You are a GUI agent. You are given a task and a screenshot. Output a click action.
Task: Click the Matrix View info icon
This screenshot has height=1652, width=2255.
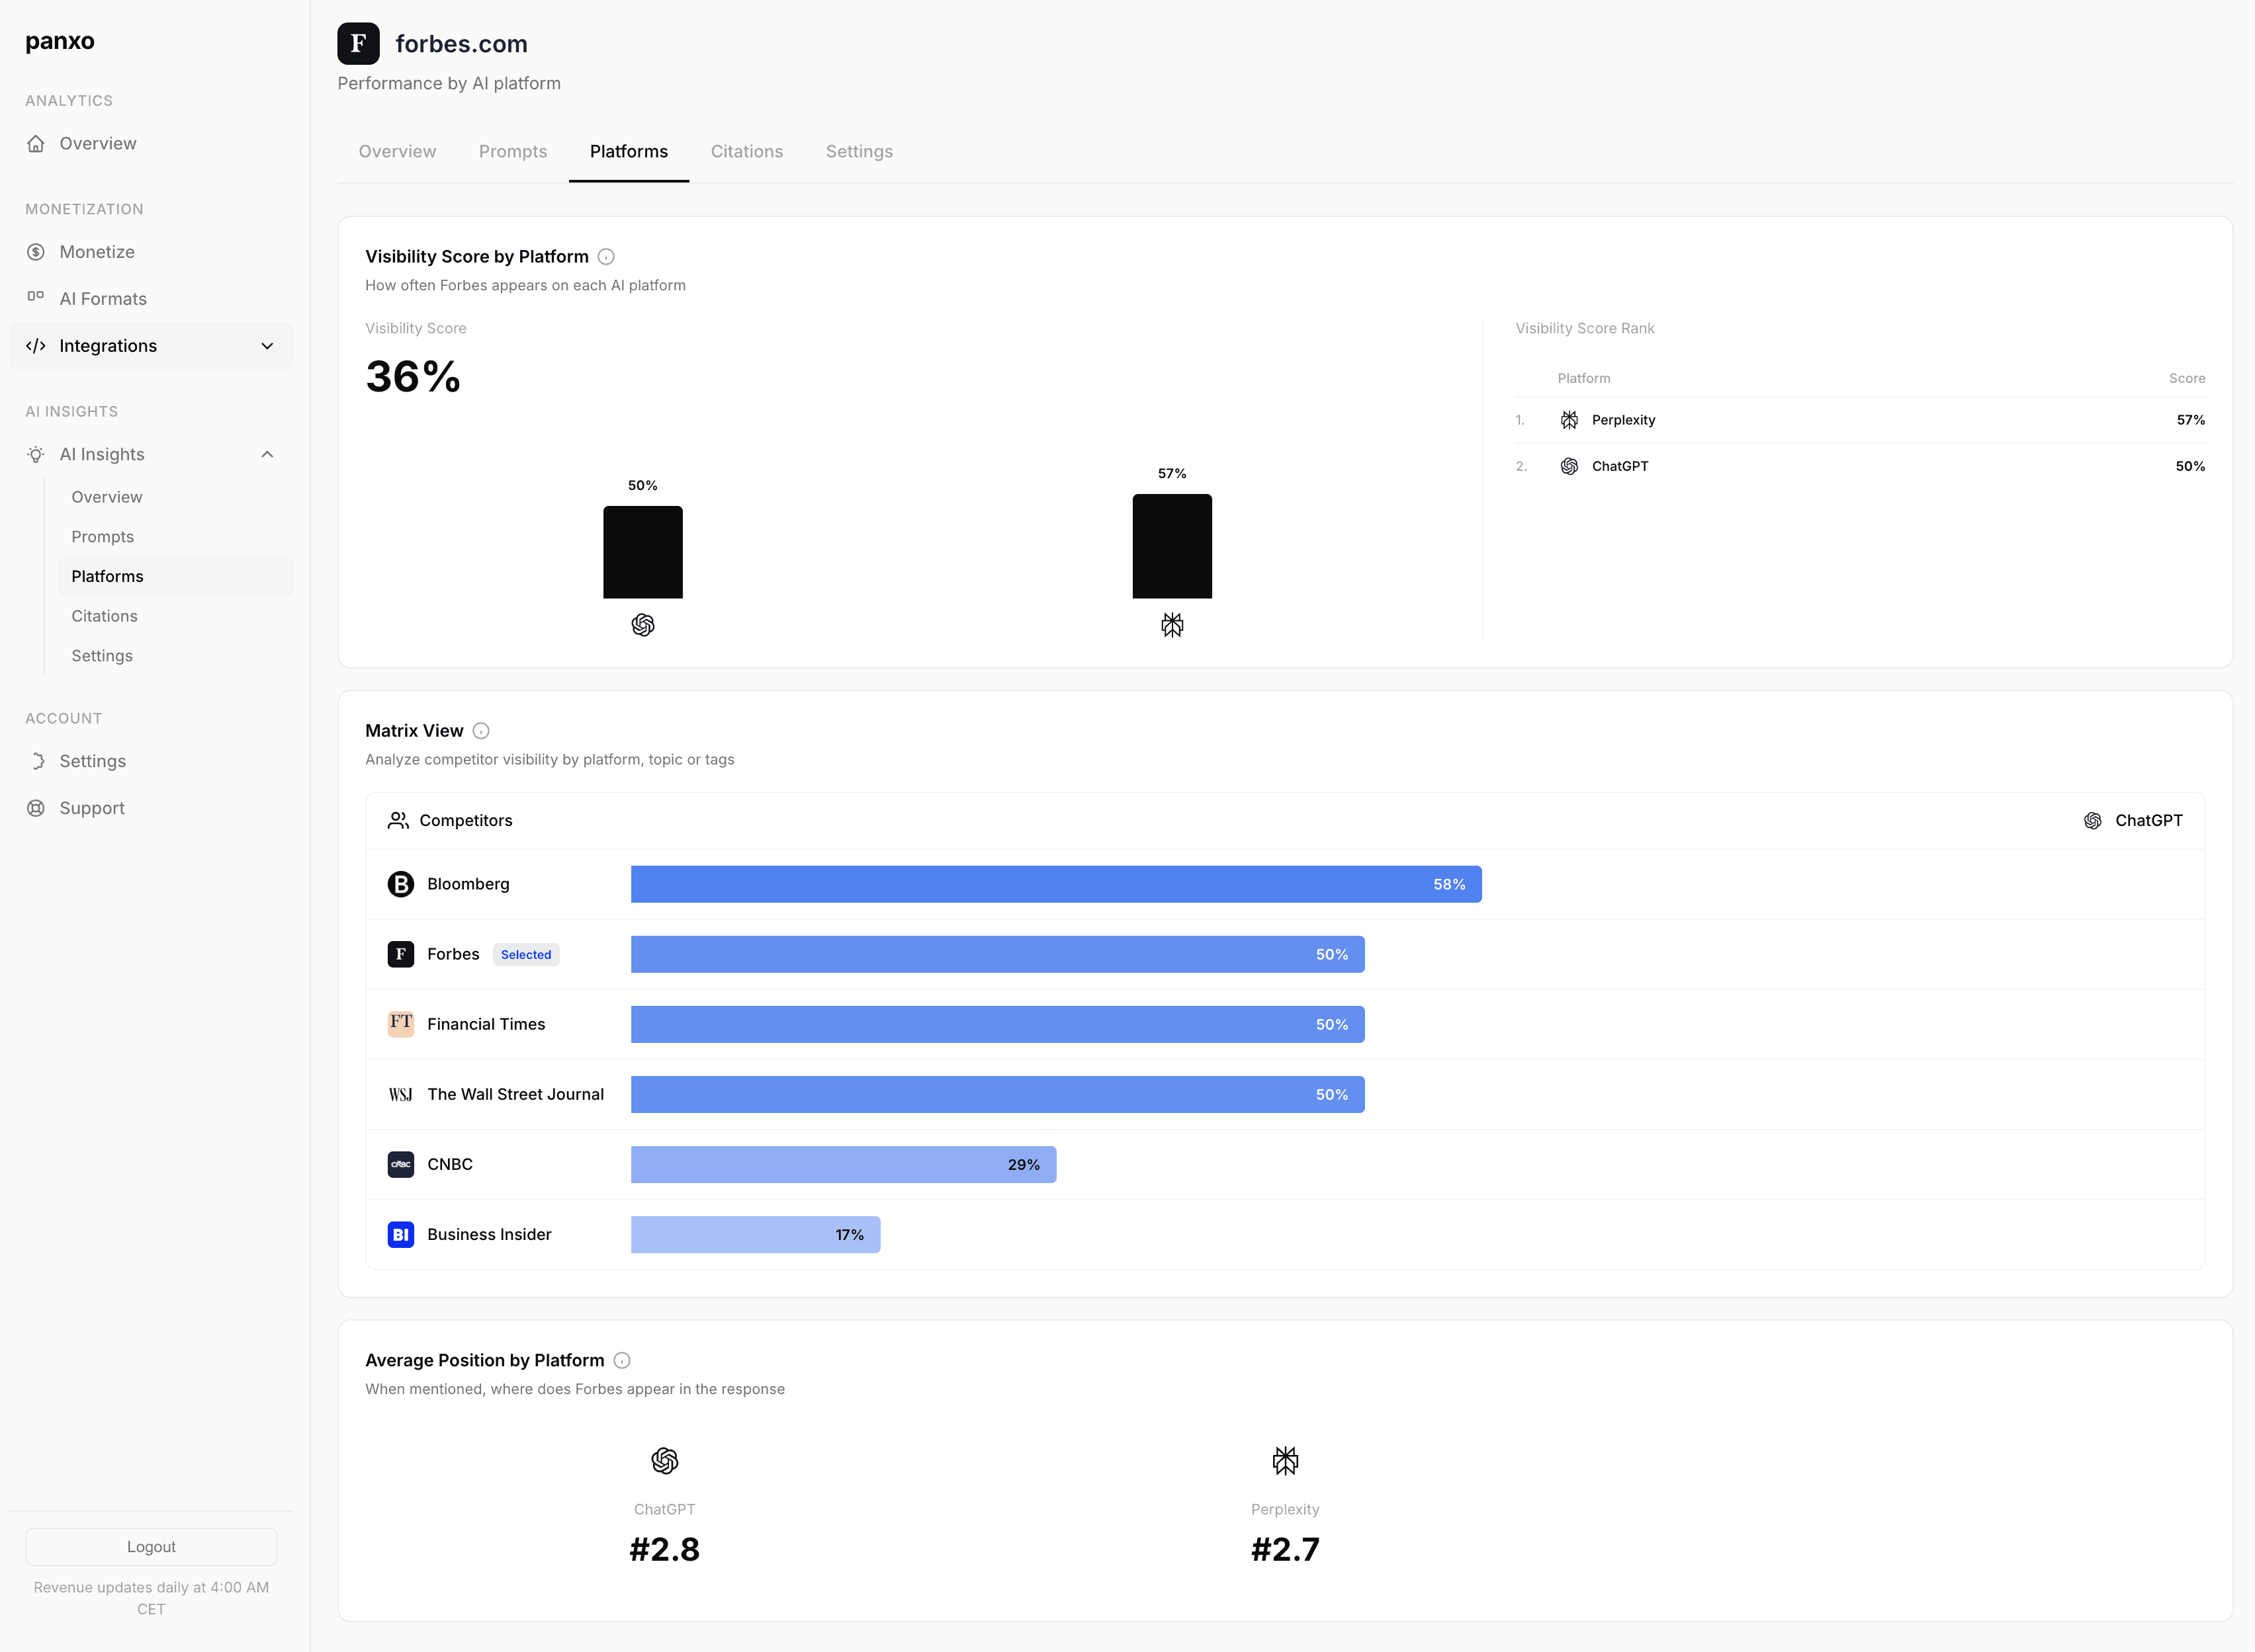click(x=481, y=731)
